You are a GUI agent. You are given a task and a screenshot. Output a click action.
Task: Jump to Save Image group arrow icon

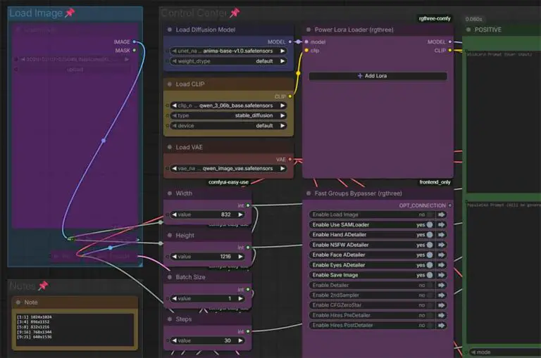coord(441,275)
